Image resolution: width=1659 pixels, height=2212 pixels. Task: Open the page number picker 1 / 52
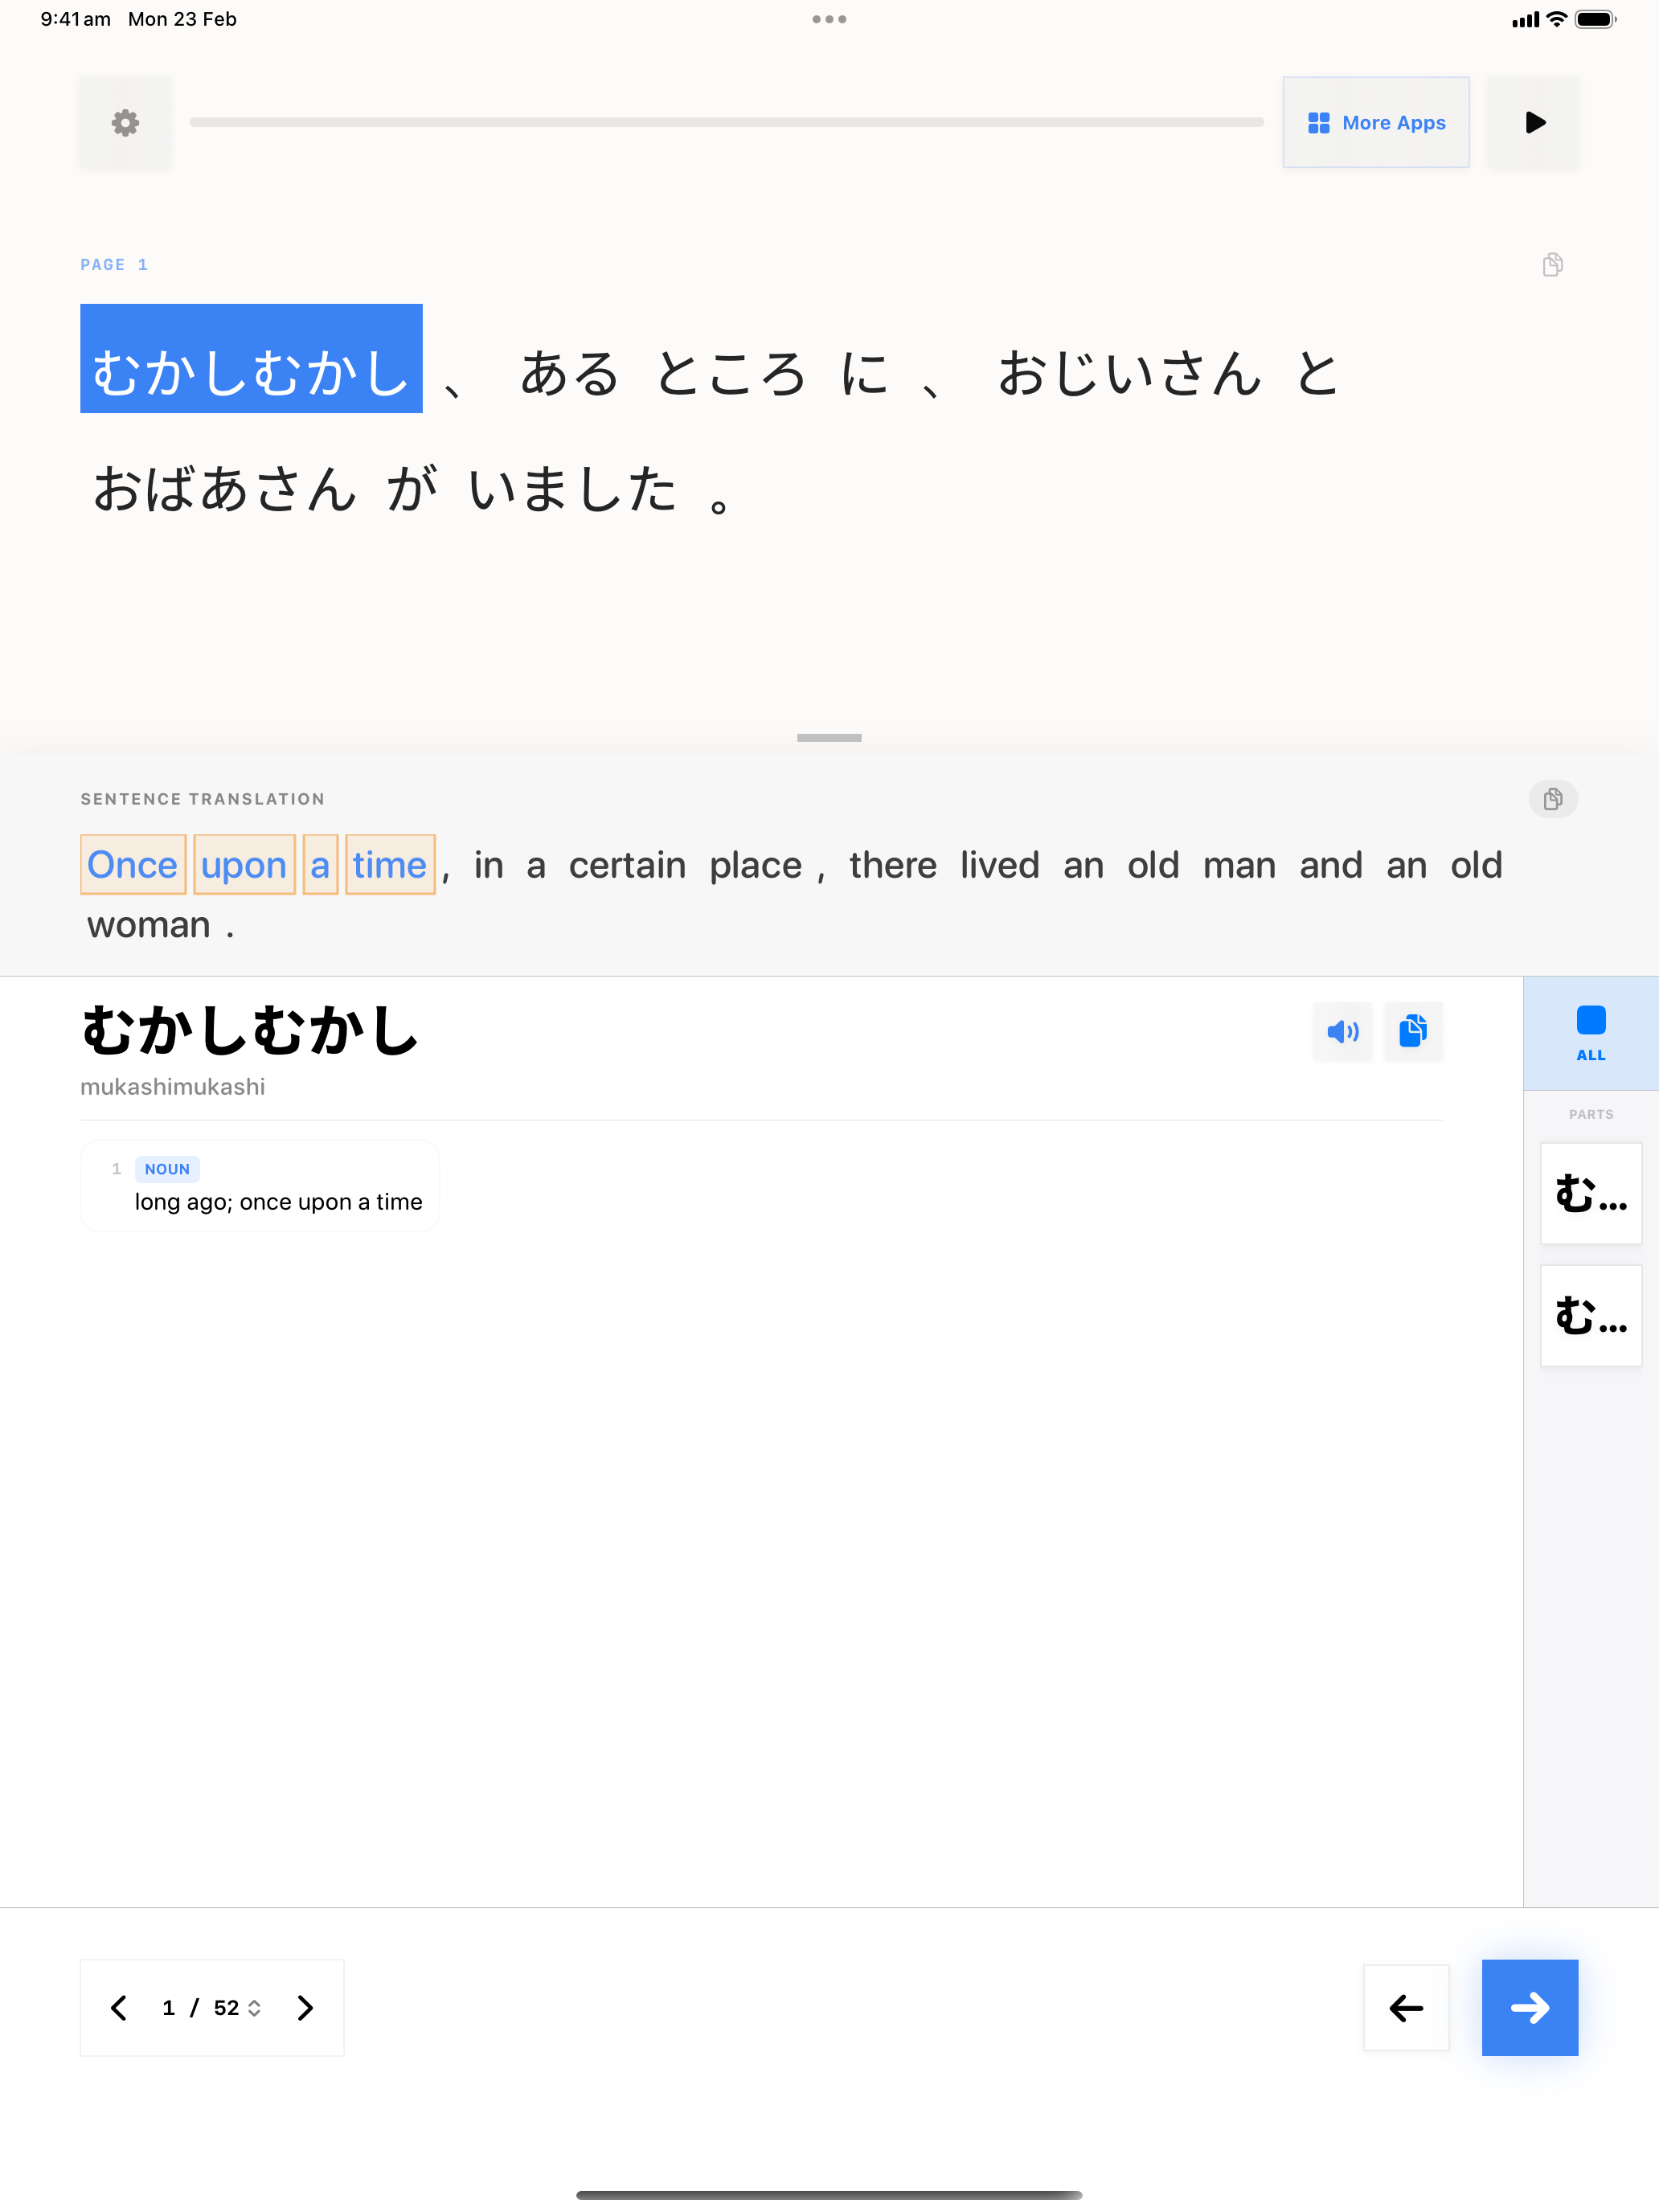212,2008
